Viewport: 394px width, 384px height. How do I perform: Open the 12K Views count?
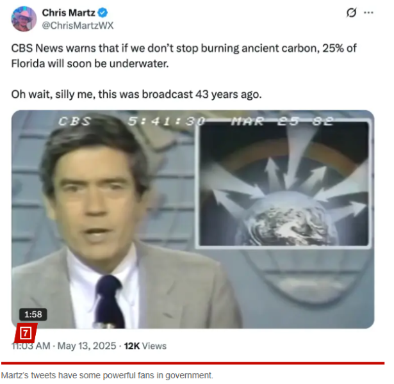145,346
